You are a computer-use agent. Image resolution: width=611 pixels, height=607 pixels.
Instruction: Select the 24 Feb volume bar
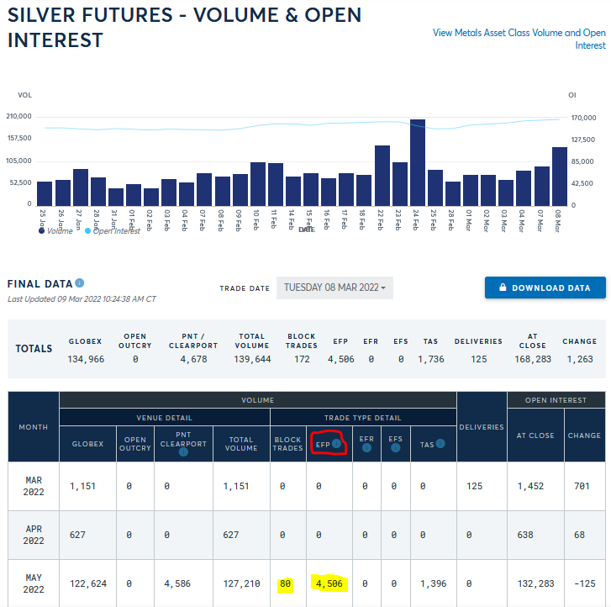(x=418, y=162)
